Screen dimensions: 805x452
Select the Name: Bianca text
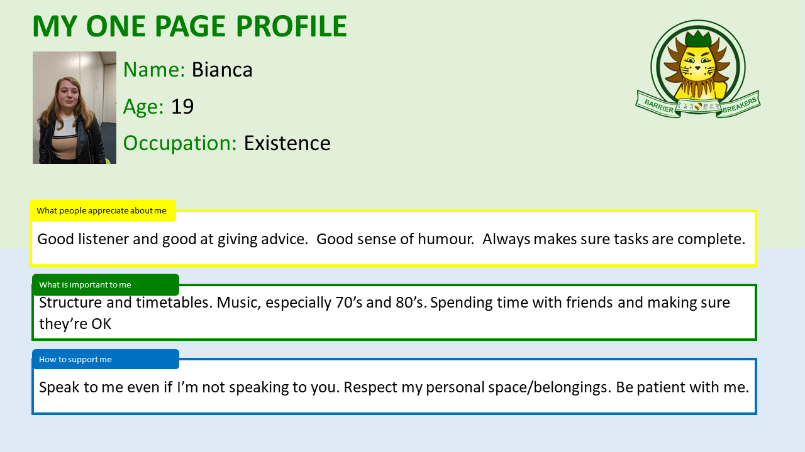tap(187, 69)
